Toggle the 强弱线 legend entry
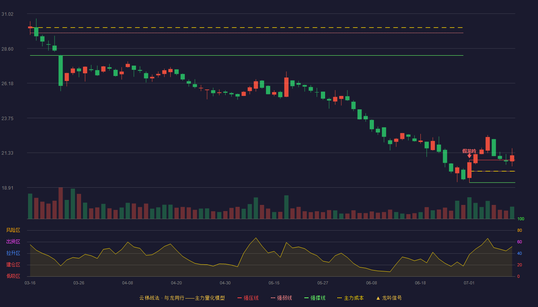The width and height of the screenshot is (538, 307). [281, 298]
